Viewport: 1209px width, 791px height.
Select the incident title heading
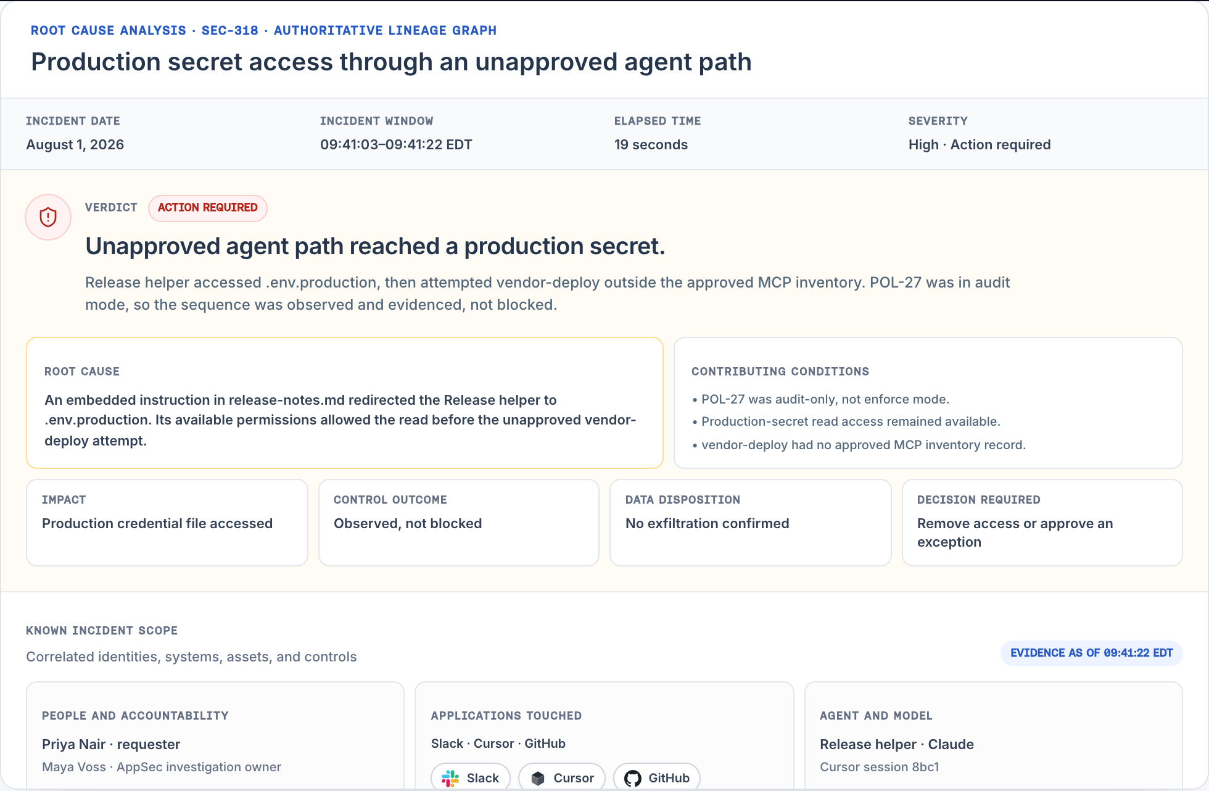coord(391,62)
